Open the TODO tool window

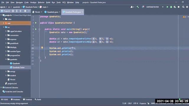tap(4, 100)
